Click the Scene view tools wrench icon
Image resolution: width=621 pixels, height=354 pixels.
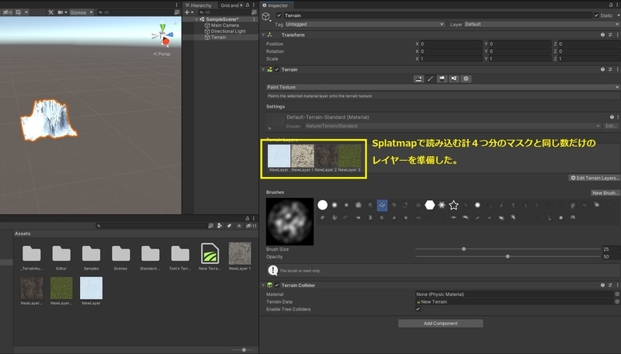50,12
